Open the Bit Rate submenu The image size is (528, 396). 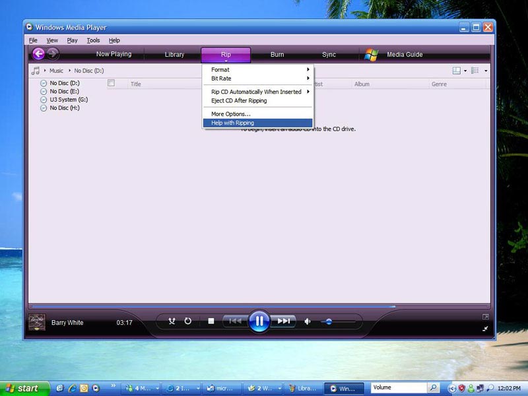[x=257, y=79]
